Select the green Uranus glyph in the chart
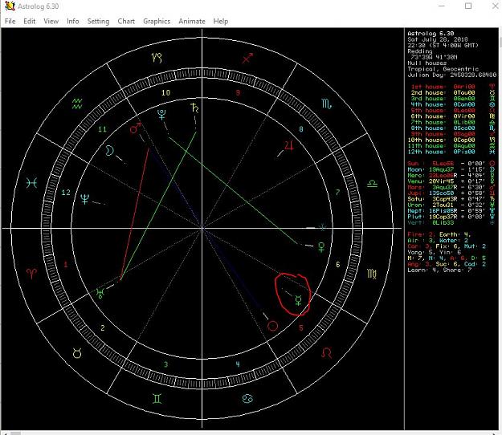The height and width of the screenshot is (435, 502). click(100, 293)
